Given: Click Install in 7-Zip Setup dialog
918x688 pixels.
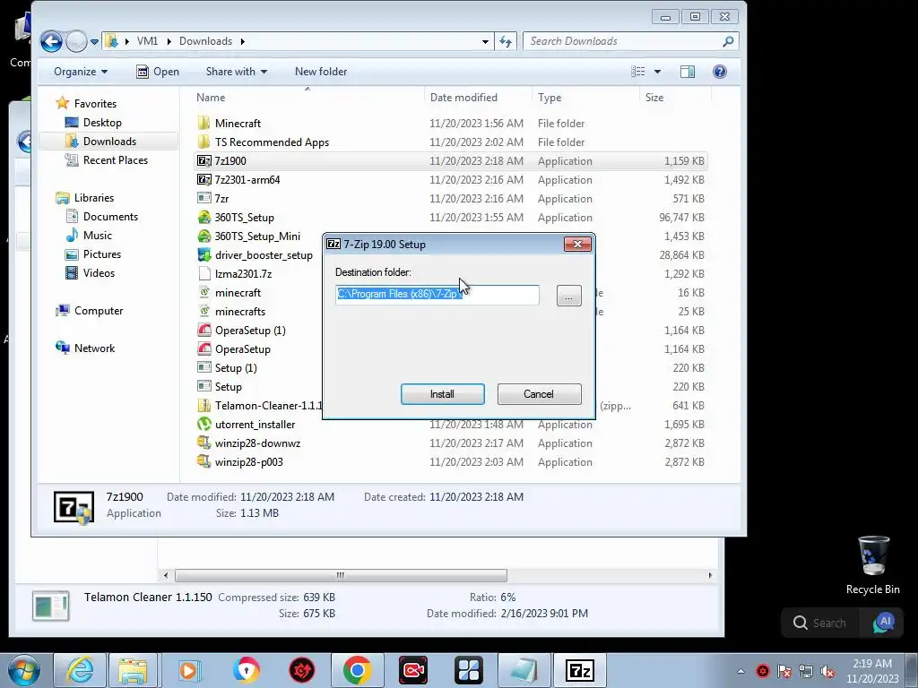Looking at the screenshot, I should [442, 394].
